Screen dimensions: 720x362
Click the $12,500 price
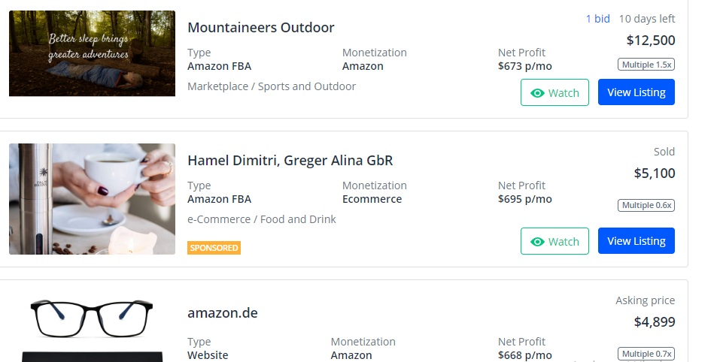pyautogui.click(x=651, y=41)
